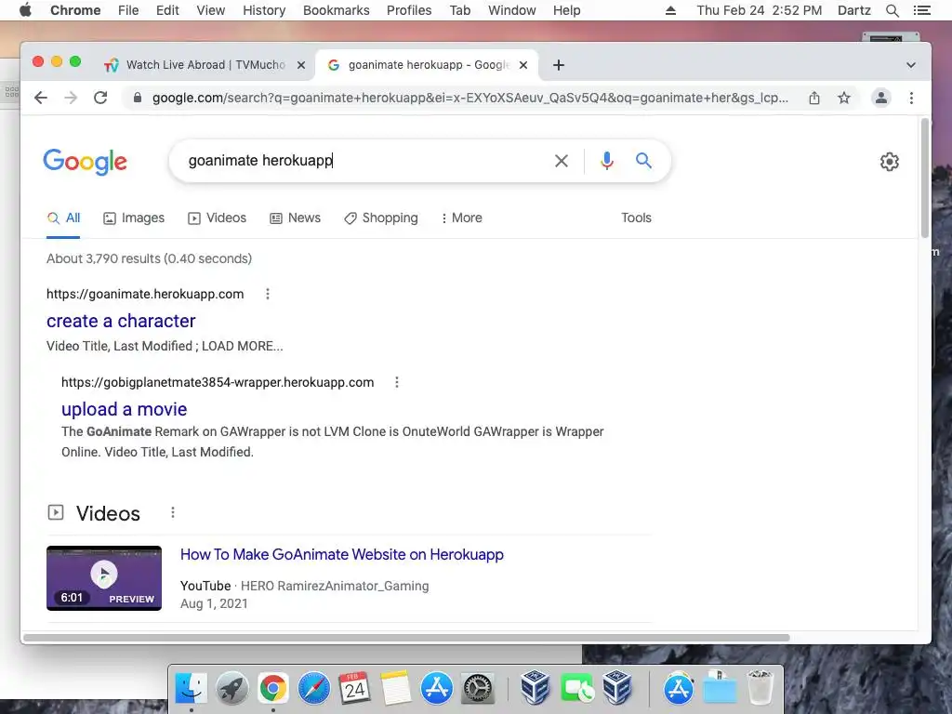
Task: Open the Chrome app menu
Action: click(x=75, y=10)
